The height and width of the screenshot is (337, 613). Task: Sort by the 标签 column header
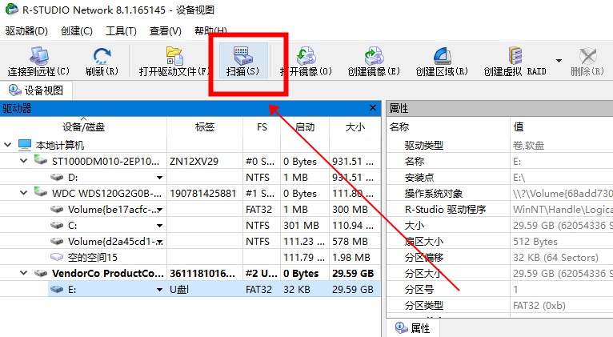[x=205, y=127]
